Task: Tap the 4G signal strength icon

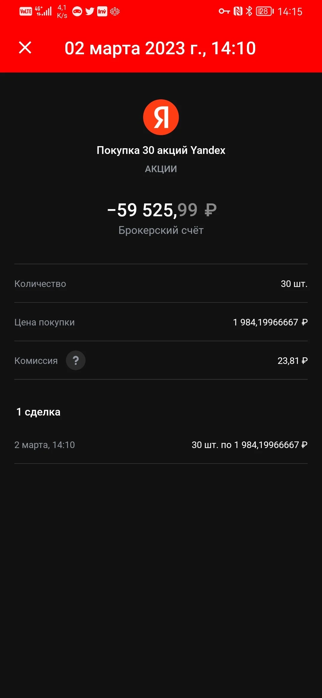Action: [44, 11]
